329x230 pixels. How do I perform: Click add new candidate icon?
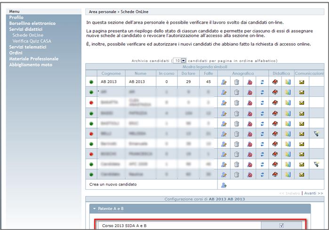224,185
